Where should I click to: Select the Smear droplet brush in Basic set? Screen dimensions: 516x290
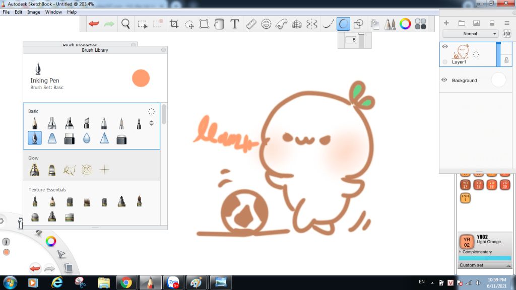coord(87,138)
